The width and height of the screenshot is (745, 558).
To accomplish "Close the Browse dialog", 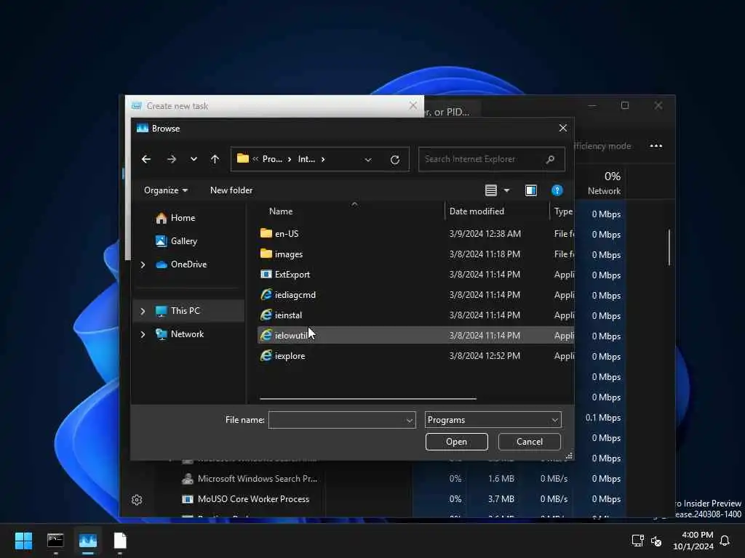I will click(563, 128).
